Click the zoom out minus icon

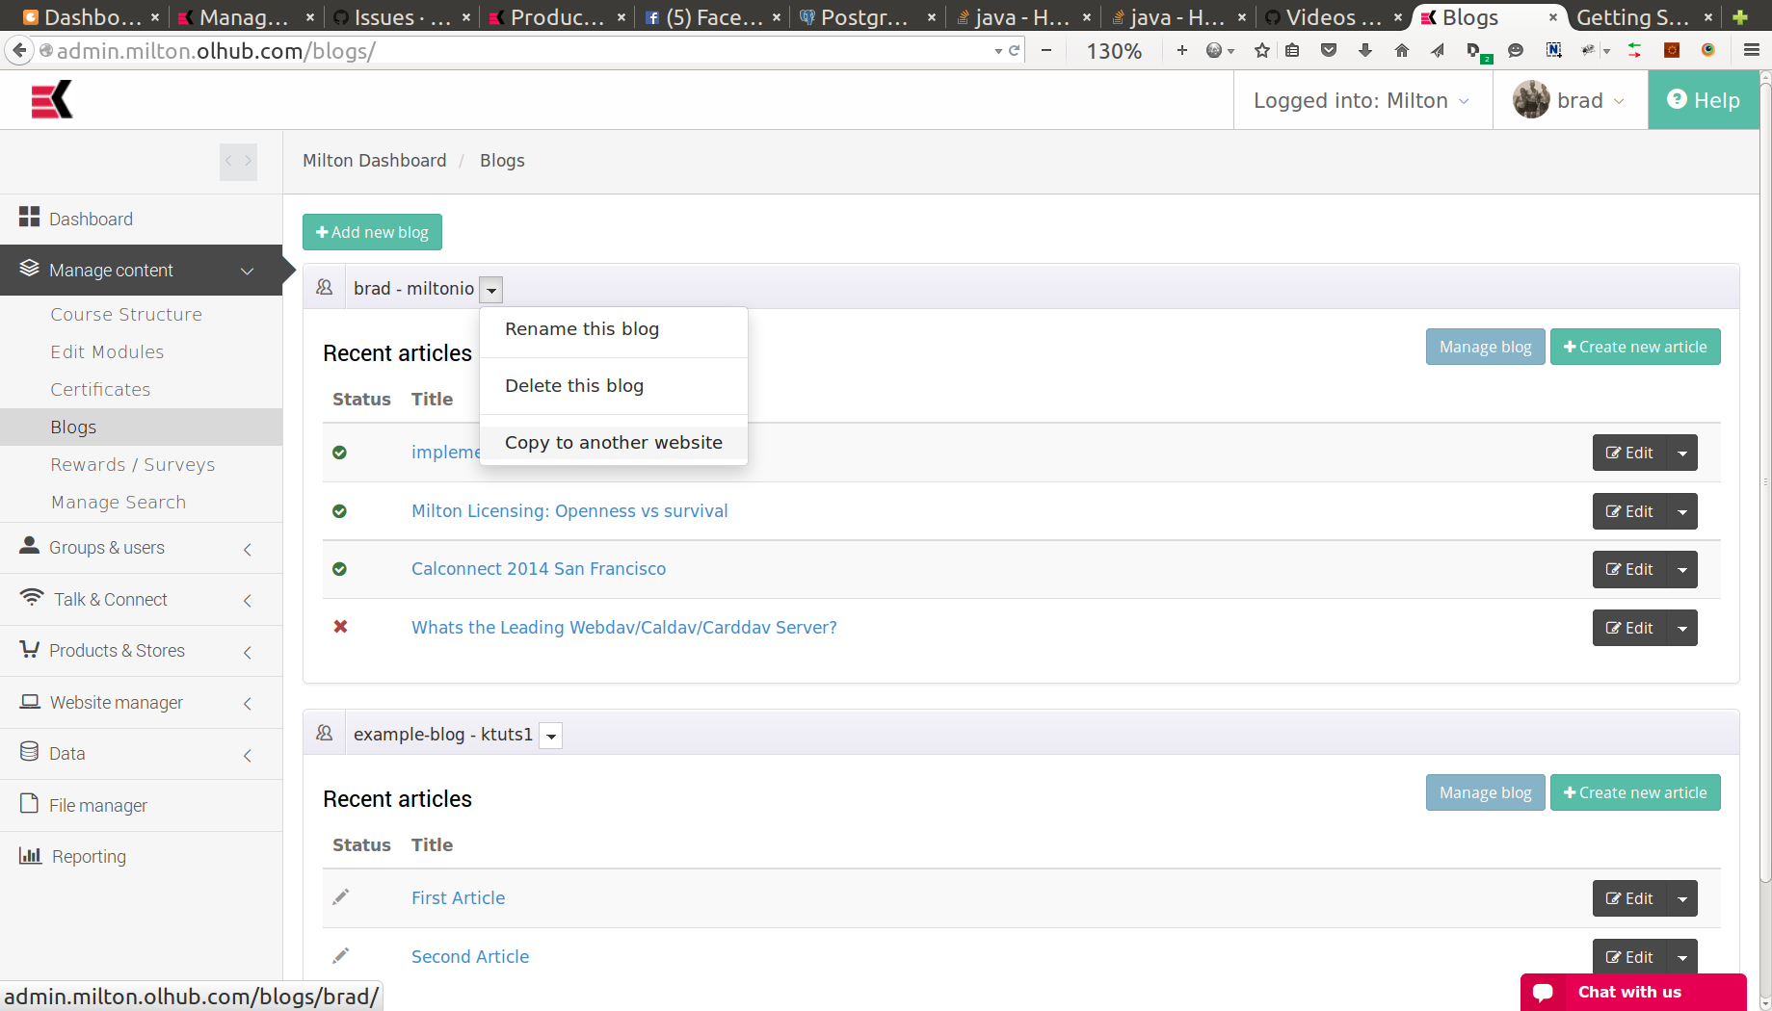1046,50
